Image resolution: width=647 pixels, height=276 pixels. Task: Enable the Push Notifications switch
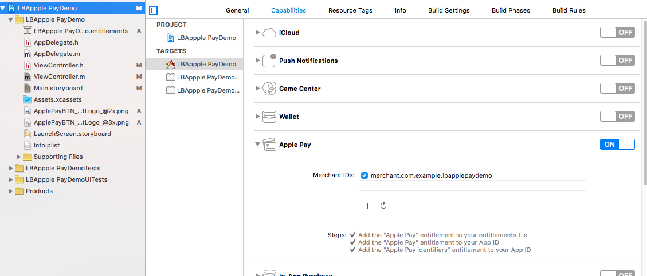point(617,61)
